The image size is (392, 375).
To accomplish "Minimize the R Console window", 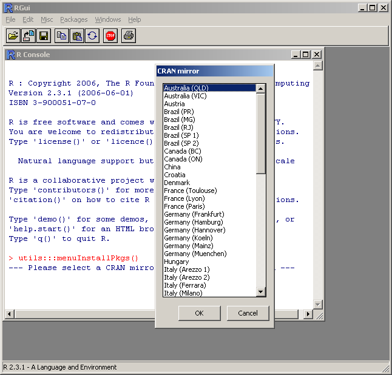I will coord(296,55).
